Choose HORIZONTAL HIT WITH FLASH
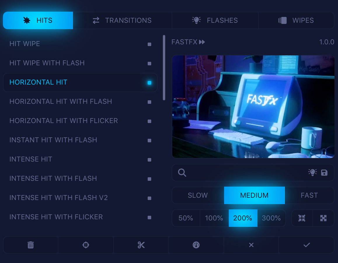The height and width of the screenshot is (263, 338). pos(80,102)
